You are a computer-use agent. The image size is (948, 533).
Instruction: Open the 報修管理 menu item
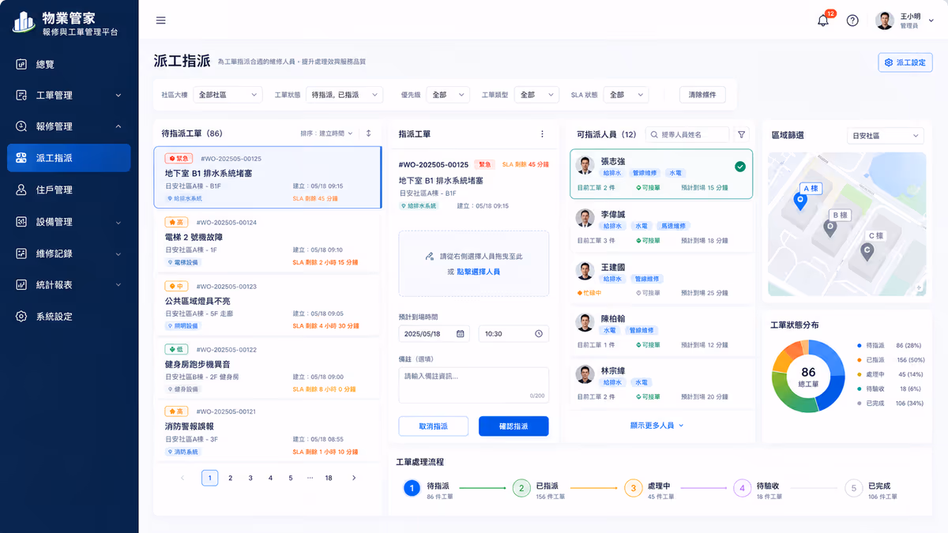point(69,126)
